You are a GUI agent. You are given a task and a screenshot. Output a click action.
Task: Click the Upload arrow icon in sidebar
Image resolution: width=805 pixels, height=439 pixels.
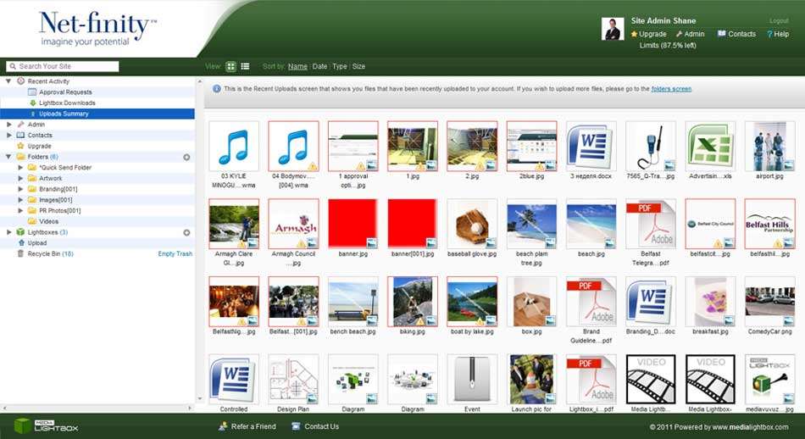20,243
